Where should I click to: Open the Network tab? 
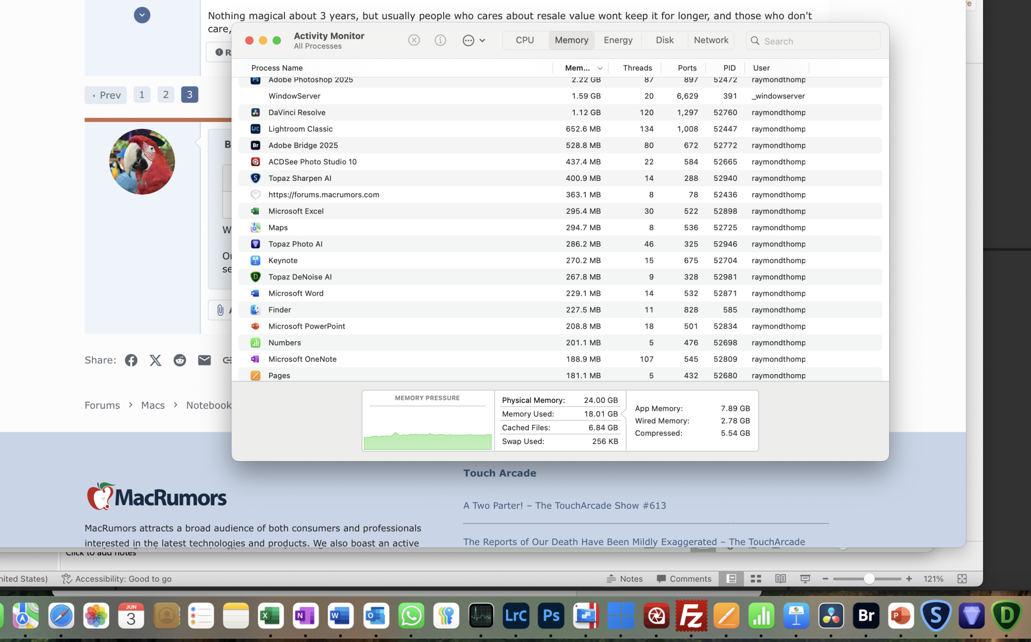pyautogui.click(x=710, y=40)
